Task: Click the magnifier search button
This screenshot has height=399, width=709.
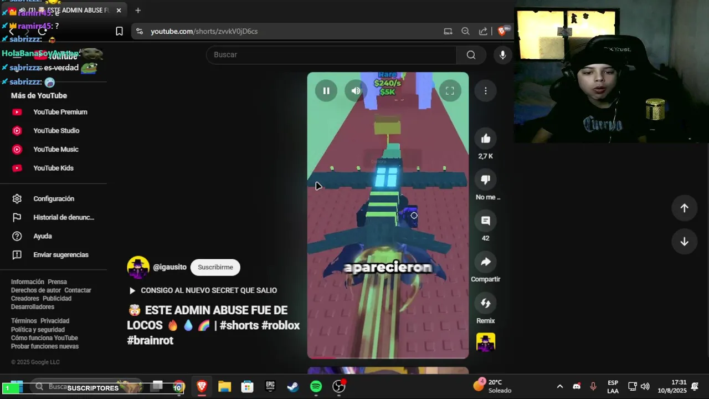Action: click(x=471, y=54)
